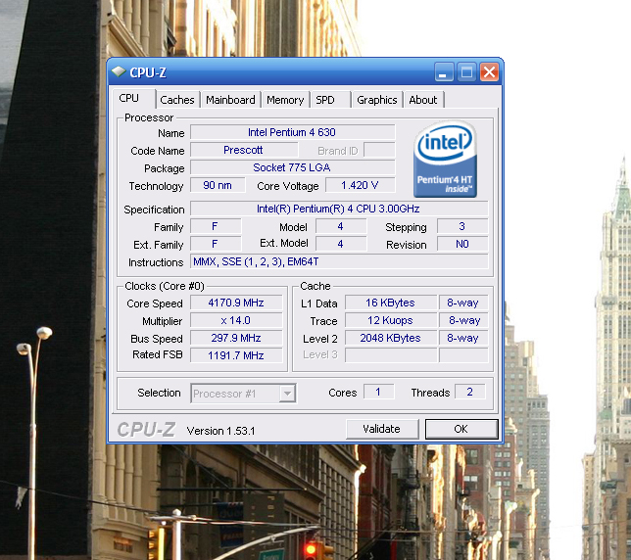Click the Code Name value Prescott

[x=244, y=150]
